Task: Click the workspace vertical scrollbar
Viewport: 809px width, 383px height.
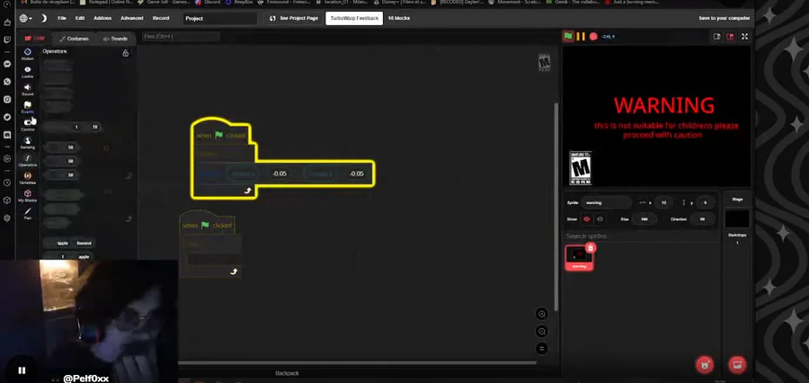Action: [x=556, y=207]
